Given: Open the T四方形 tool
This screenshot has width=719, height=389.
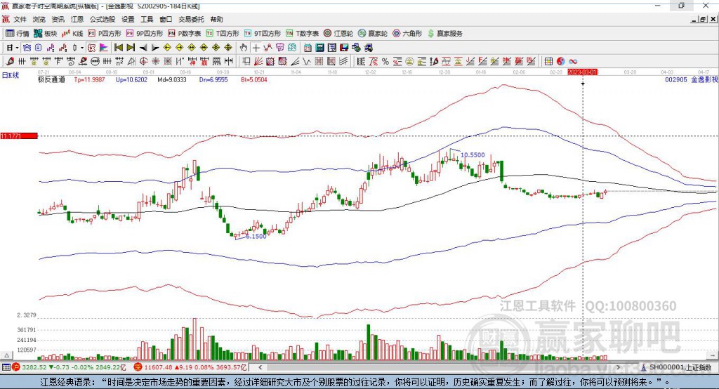Looking at the screenshot, I should (223, 34).
